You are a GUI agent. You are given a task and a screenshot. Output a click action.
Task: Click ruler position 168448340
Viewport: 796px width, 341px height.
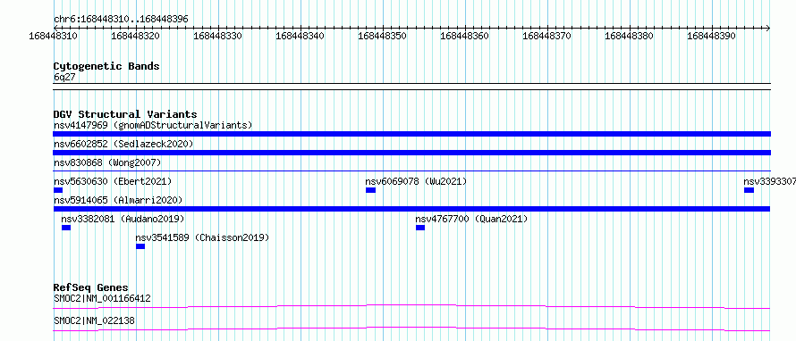point(300,36)
